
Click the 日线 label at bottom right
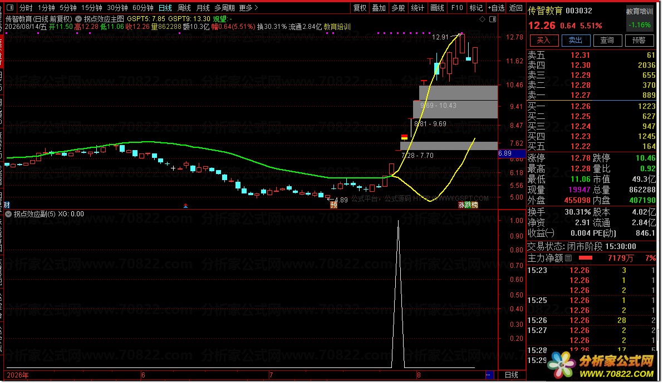512,375
